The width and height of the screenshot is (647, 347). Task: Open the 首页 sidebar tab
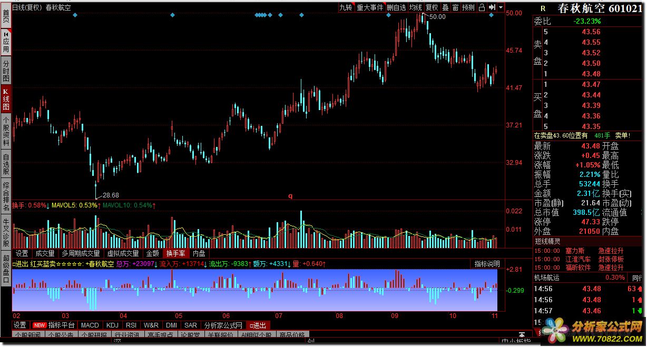pyautogui.click(x=6, y=16)
